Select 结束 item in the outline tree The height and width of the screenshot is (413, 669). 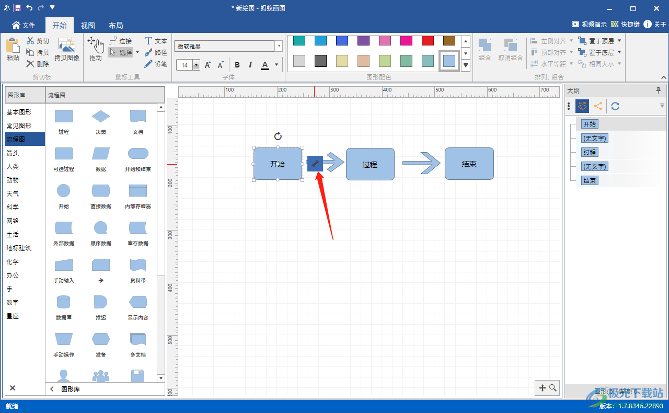[590, 180]
